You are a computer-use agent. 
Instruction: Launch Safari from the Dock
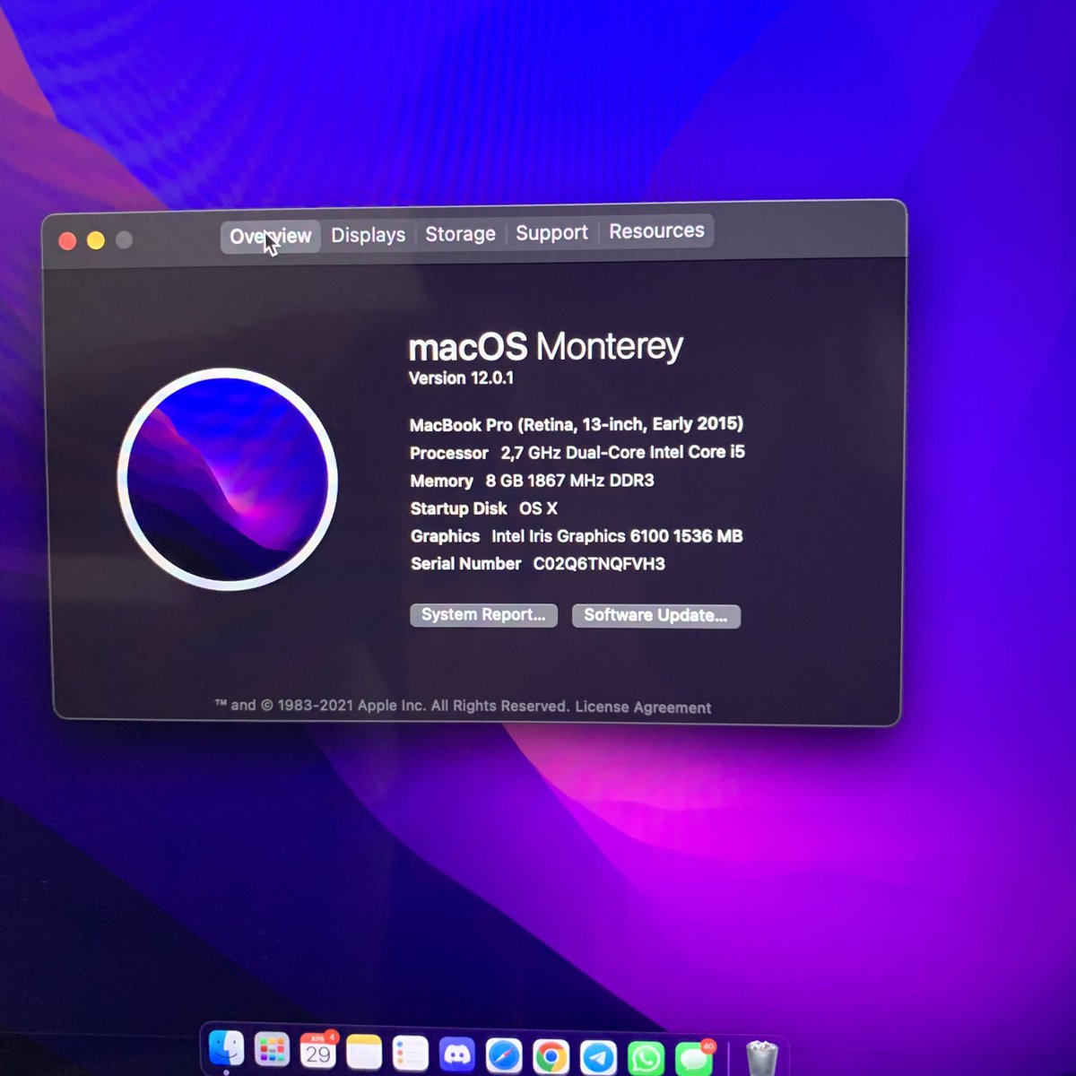point(504,1056)
